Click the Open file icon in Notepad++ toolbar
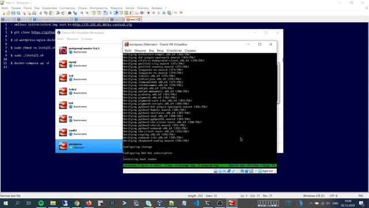The height and width of the screenshot is (208, 369). pyautogui.click(x=8, y=13)
